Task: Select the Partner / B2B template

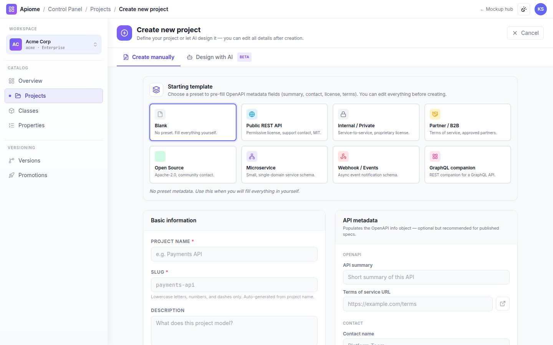Action: pyautogui.click(x=468, y=122)
